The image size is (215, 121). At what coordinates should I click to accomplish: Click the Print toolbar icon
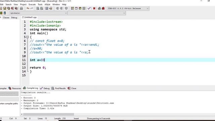pyautogui.click(x=21, y=8)
